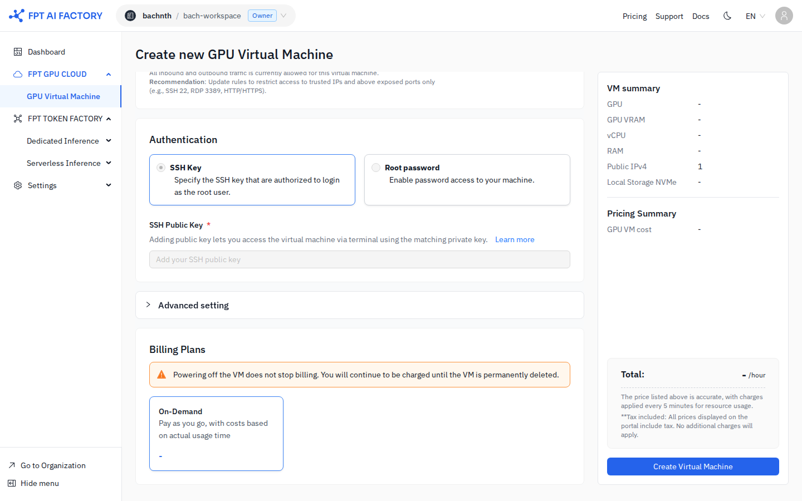Click the Docs link

click(701, 16)
